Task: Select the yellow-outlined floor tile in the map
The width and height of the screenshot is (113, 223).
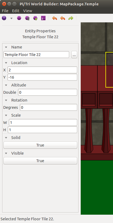Action: point(109,70)
